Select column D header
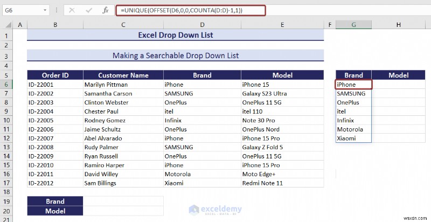The width and height of the screenshot is (431, 222). 203,25
